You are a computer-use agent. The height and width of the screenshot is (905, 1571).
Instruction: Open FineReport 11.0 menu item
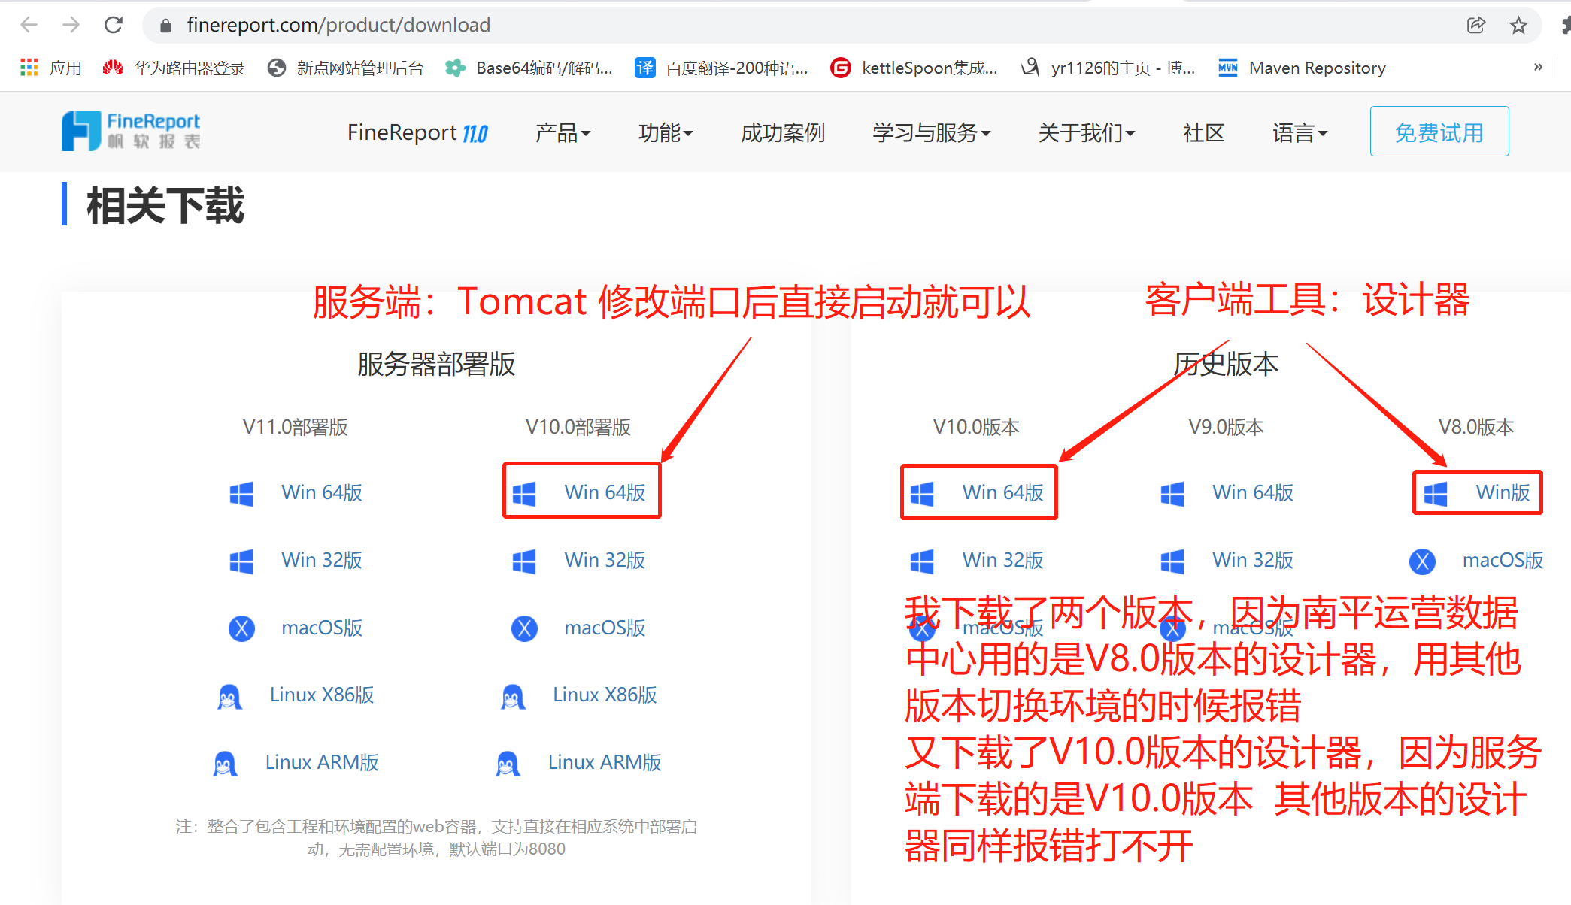click(417, 132)
